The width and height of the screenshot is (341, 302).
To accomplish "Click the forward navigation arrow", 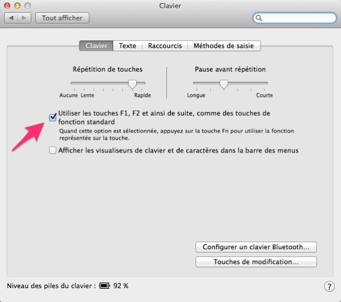I will pyautogui.click(x=24, y=18).
